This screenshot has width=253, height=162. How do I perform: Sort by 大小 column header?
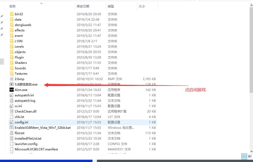[142, 6]
